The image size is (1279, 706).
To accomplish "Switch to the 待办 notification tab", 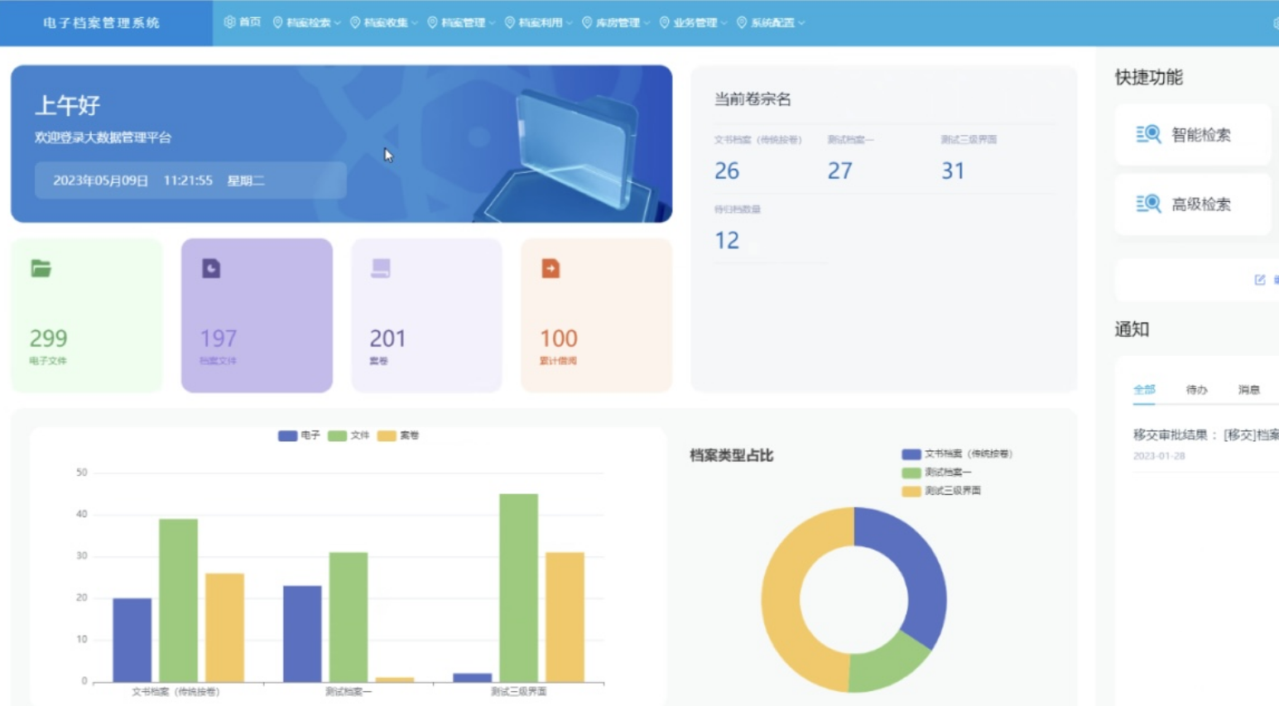I will tap(1196, 390).
